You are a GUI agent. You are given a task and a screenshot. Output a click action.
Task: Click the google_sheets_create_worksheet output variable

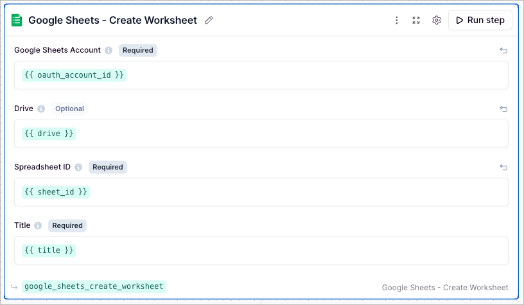(x=94, y=286)
